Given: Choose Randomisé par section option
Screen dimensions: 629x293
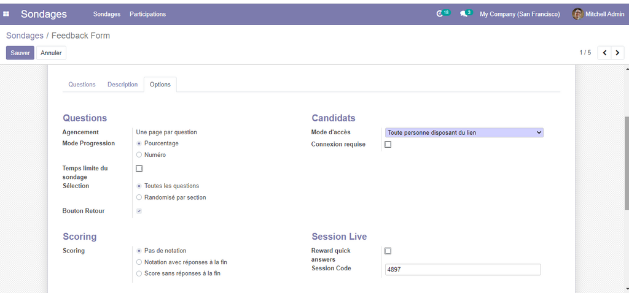Looking at the screenshot, I should [x=139, y=197].
